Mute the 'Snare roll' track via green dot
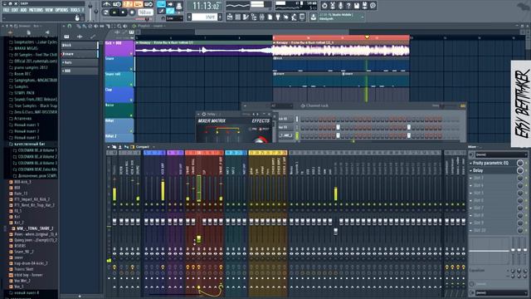Screen dimensions: 531x299 pos(131,85)
